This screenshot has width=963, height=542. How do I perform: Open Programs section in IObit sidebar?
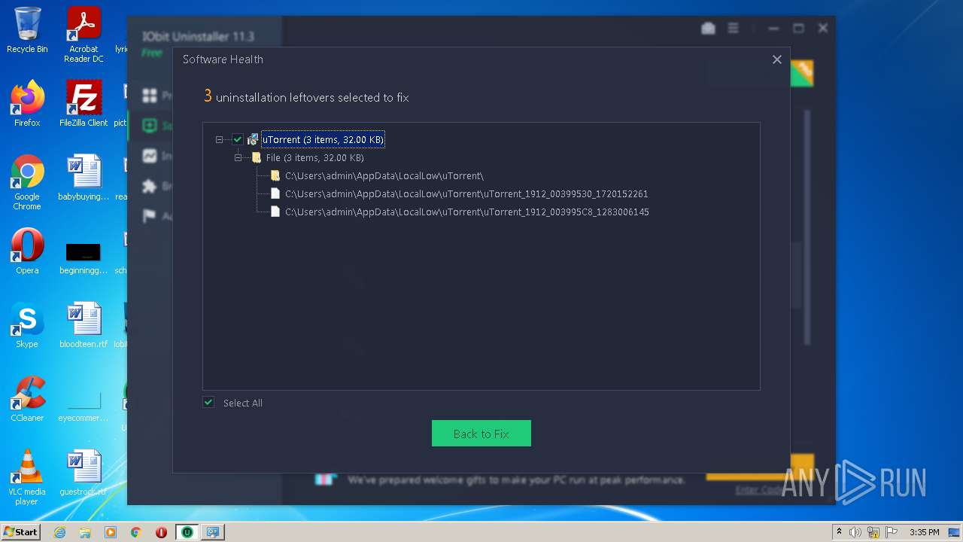pyautogui.click(x=150, y=96)
